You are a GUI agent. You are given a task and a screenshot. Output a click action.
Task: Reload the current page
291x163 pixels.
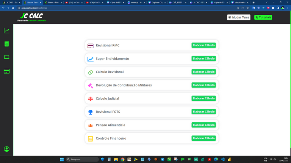coord(13,8)
